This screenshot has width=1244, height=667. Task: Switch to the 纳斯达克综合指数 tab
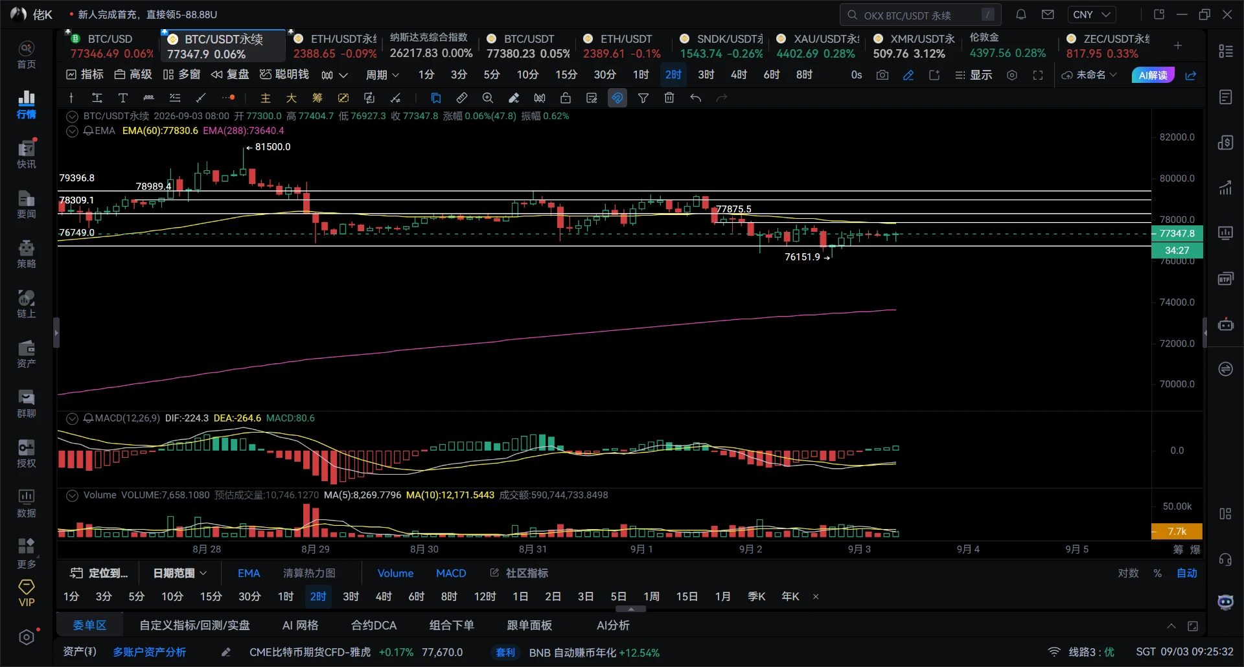coord(431,46)
